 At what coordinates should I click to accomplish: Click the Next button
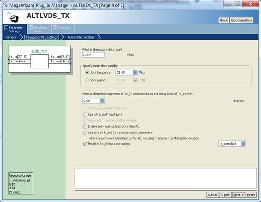(x=238, y=194)
